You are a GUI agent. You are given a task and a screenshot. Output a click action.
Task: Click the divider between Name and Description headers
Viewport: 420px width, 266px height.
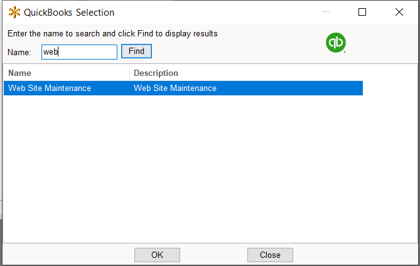click(130, 73)
